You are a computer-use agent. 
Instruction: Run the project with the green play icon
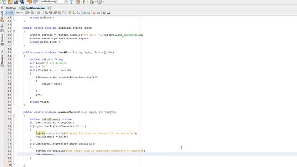pyautogui.click(x=84, y=2)
